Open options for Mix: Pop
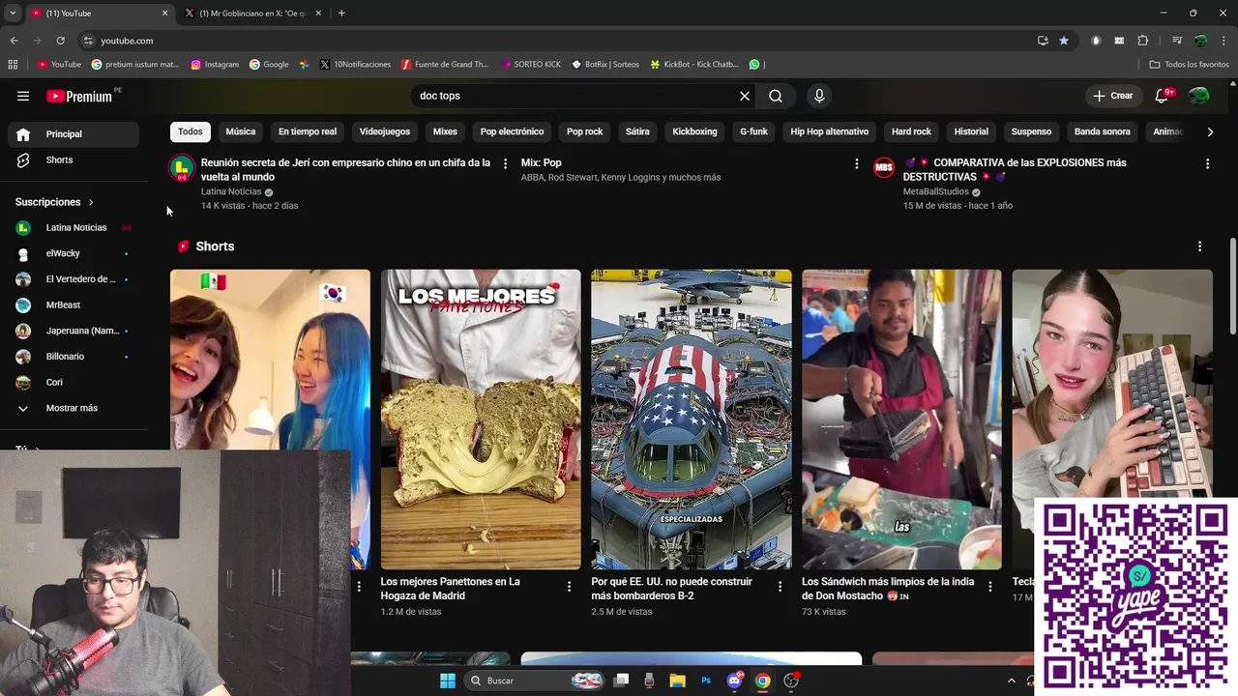Screen dimensions: 1238x696 [856, 164]
